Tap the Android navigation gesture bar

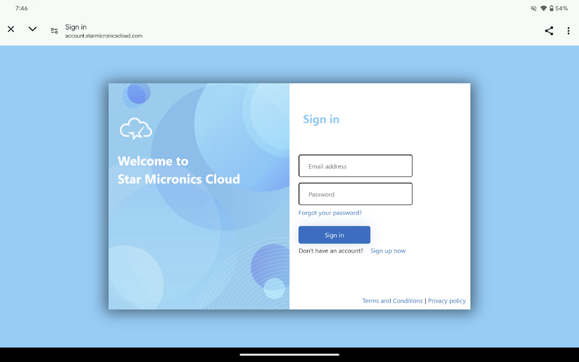289,355
